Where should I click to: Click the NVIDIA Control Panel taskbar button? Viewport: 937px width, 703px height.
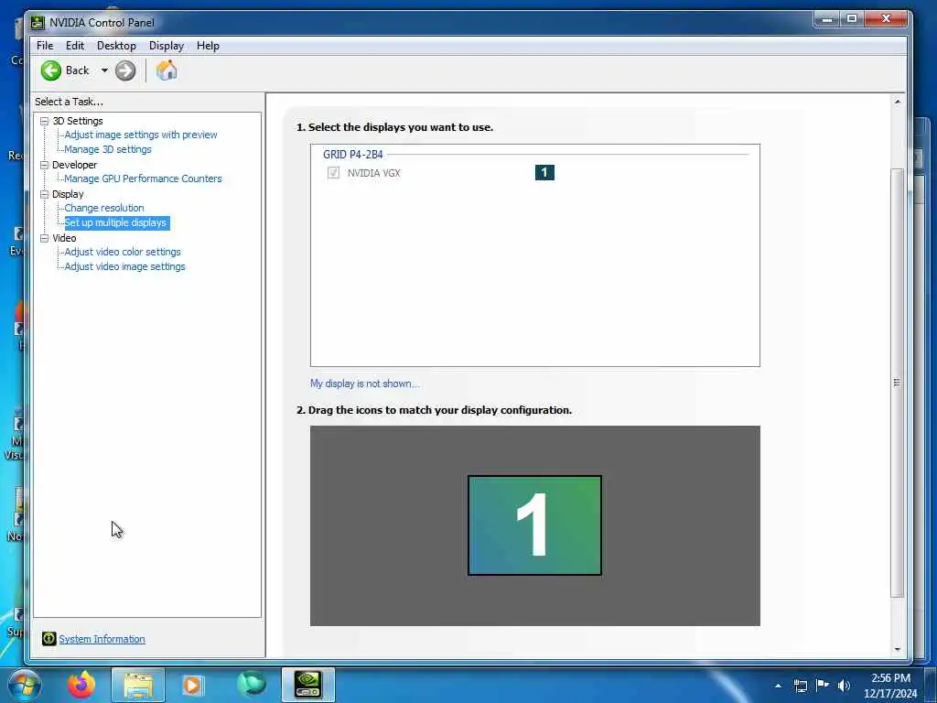pyautogui.click(x=308, y=685)
